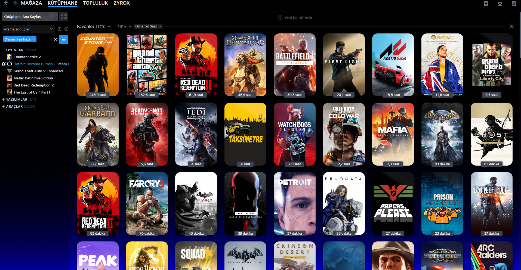
Task: Open the Hitman World of Assassination cover
Action: click(x=245, y=203)
